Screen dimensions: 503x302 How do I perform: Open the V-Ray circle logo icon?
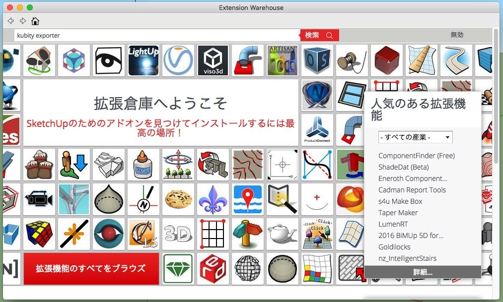[178, 60]
